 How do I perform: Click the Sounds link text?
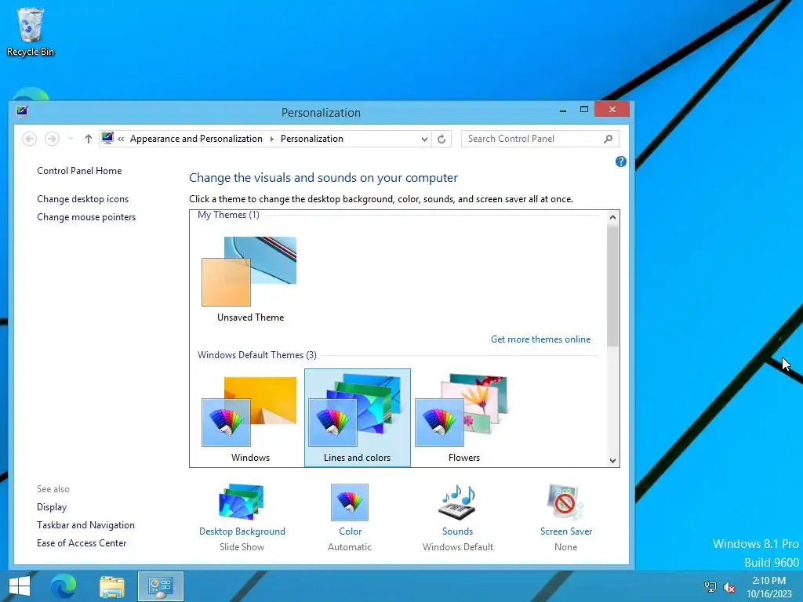click(458, 531)
